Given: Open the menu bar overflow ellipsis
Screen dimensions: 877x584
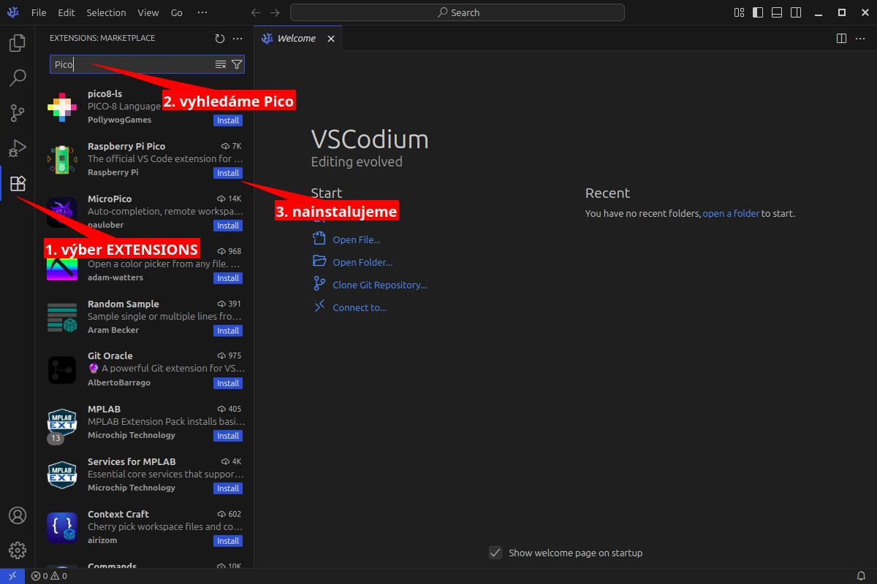Looking at the screenshot, I should pos(202,12).
